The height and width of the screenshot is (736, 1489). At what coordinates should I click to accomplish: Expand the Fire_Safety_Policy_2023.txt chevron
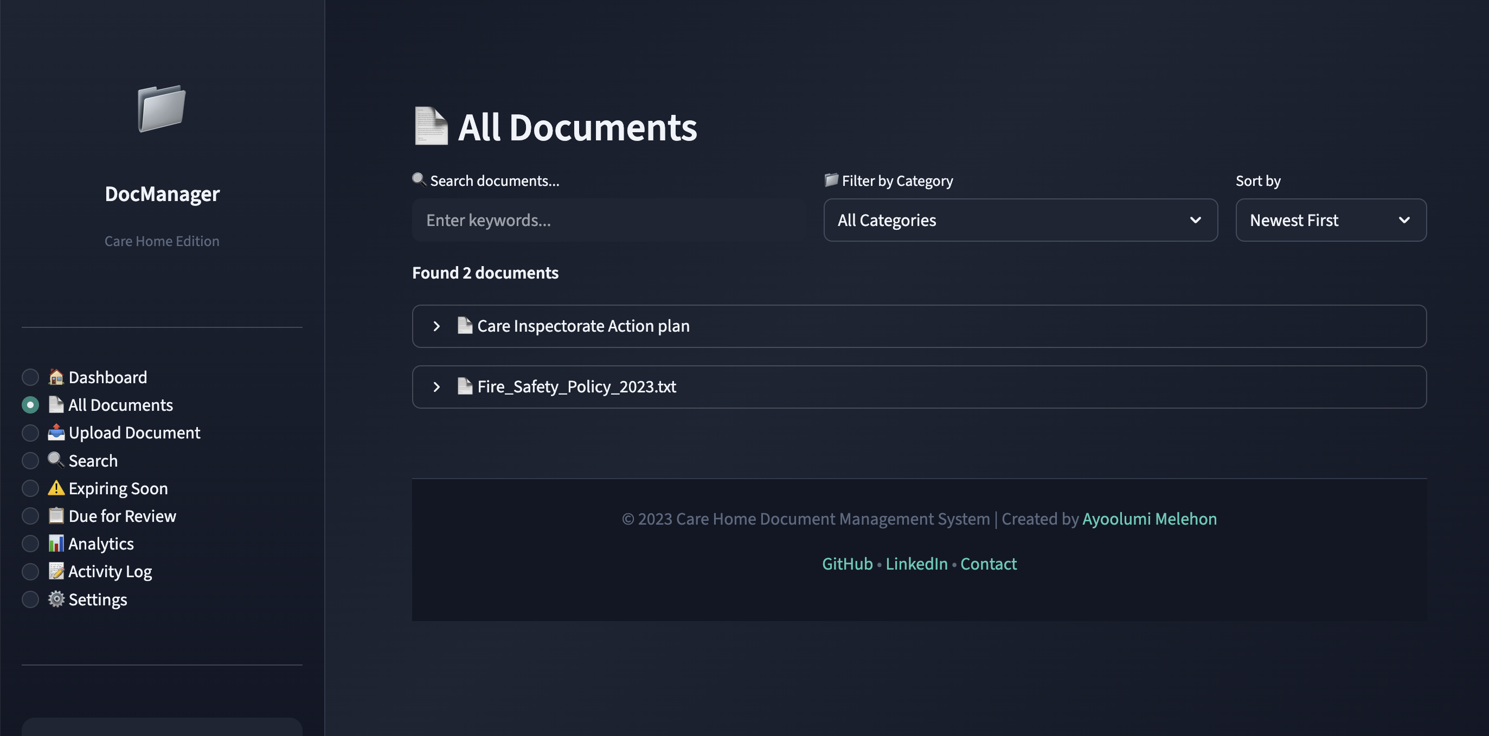pos(437,387)
